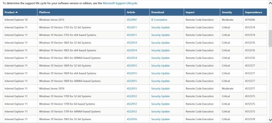Click the scrollbar up arrow
Image resolution: width=272 pixels, height=123 pixels.
pyautogui.click(x=270, y=2)
